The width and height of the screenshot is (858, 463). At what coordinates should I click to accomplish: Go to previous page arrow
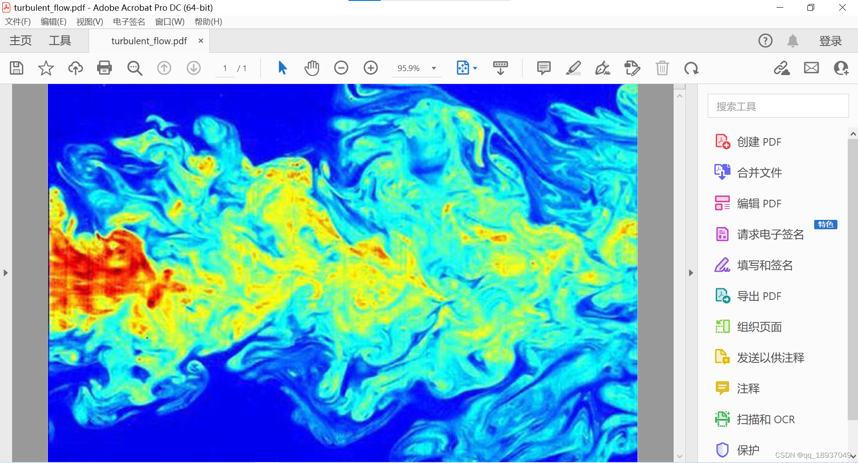[164, 68]
